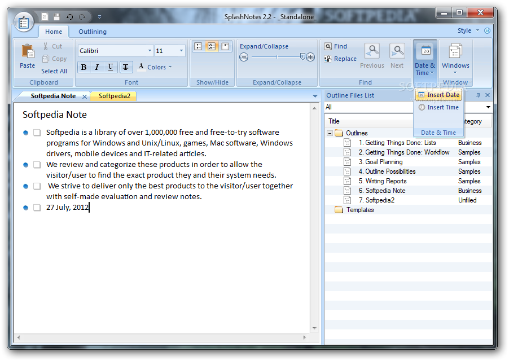
Task: Open the Date & Time calendar button
Action: click(x=425, y=59)
